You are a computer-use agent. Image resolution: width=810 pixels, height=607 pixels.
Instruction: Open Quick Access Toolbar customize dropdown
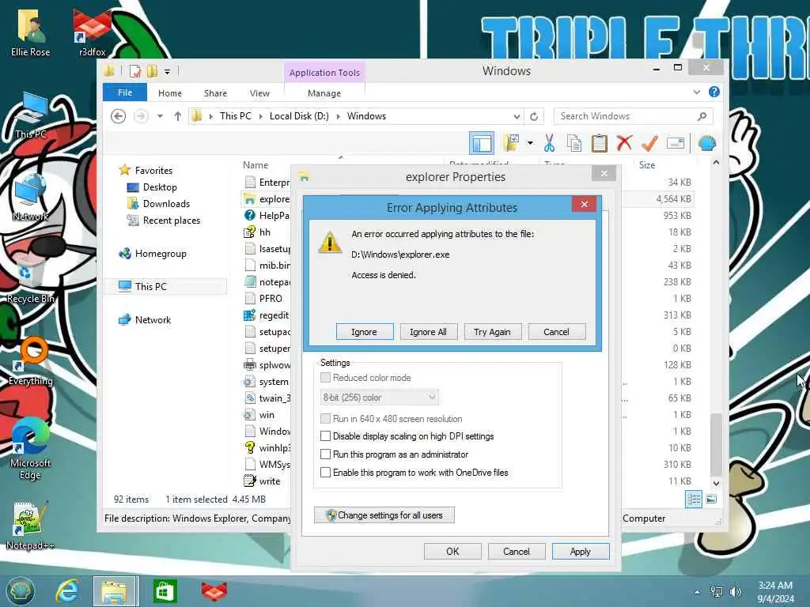coord(168,72)
